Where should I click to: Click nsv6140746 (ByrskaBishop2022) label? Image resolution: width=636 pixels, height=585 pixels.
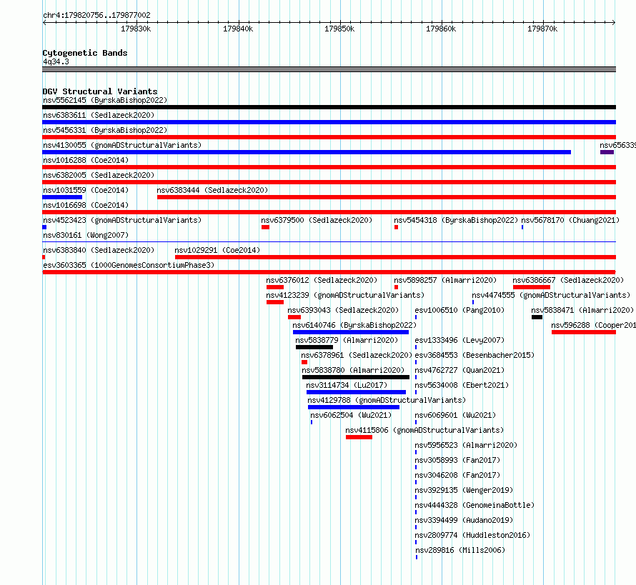[354, 325]
